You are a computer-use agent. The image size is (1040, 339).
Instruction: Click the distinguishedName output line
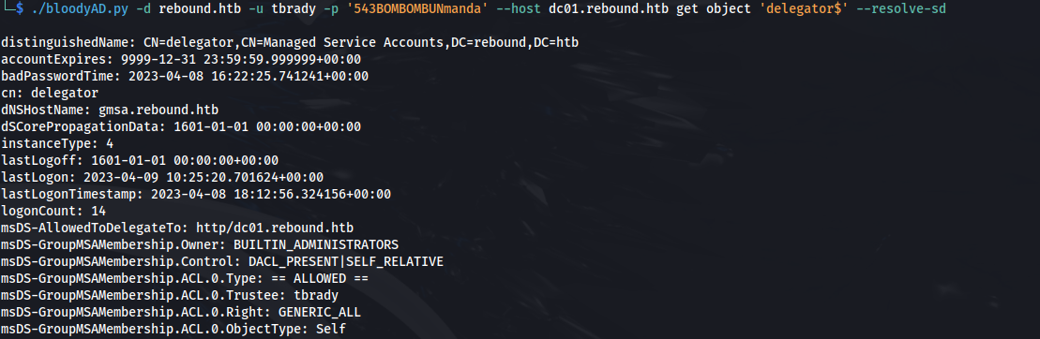[290, 42]
